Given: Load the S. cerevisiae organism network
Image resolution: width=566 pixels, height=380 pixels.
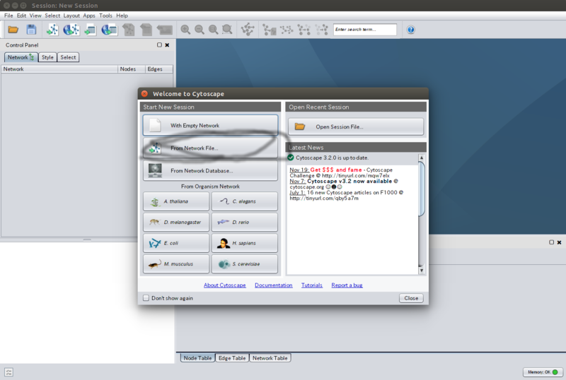Looking at the screenshot, I should [244, 264].
